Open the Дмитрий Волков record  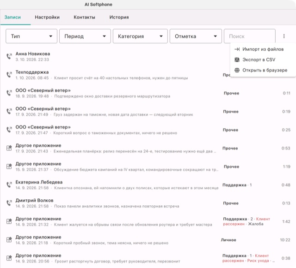click(x=34, y=200)
